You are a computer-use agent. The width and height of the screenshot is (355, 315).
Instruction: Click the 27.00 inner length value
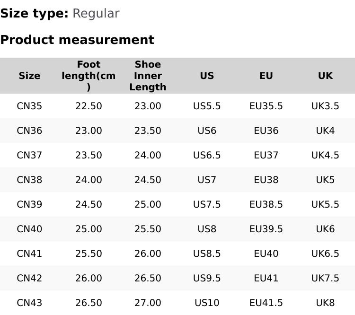point(148,303)
